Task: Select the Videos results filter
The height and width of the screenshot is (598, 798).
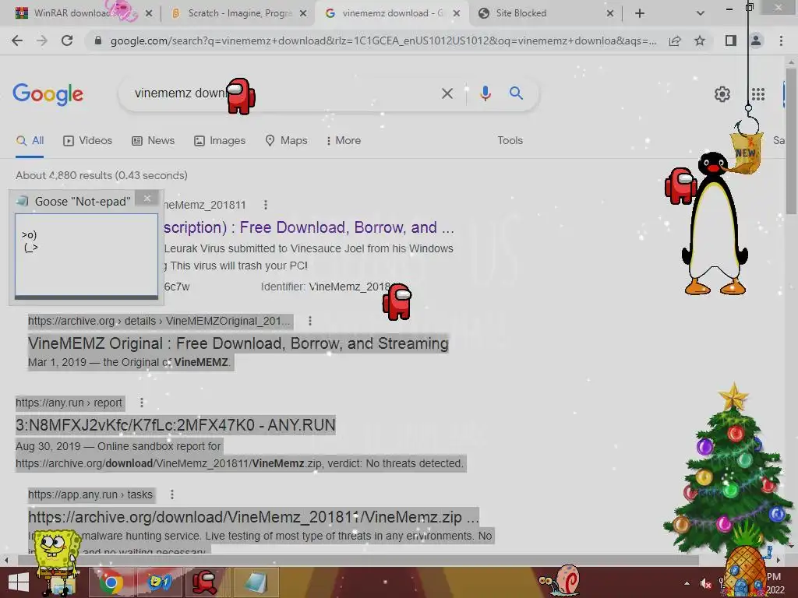Action: [87, 140]
